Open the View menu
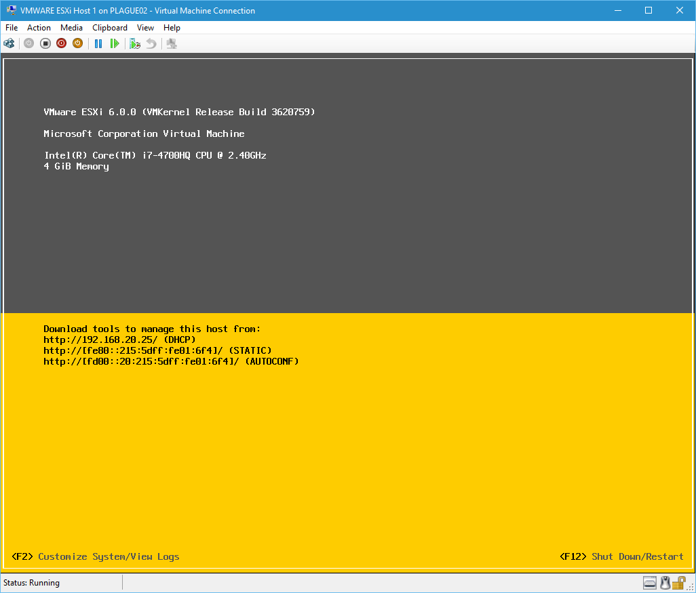 click(145, 28)
